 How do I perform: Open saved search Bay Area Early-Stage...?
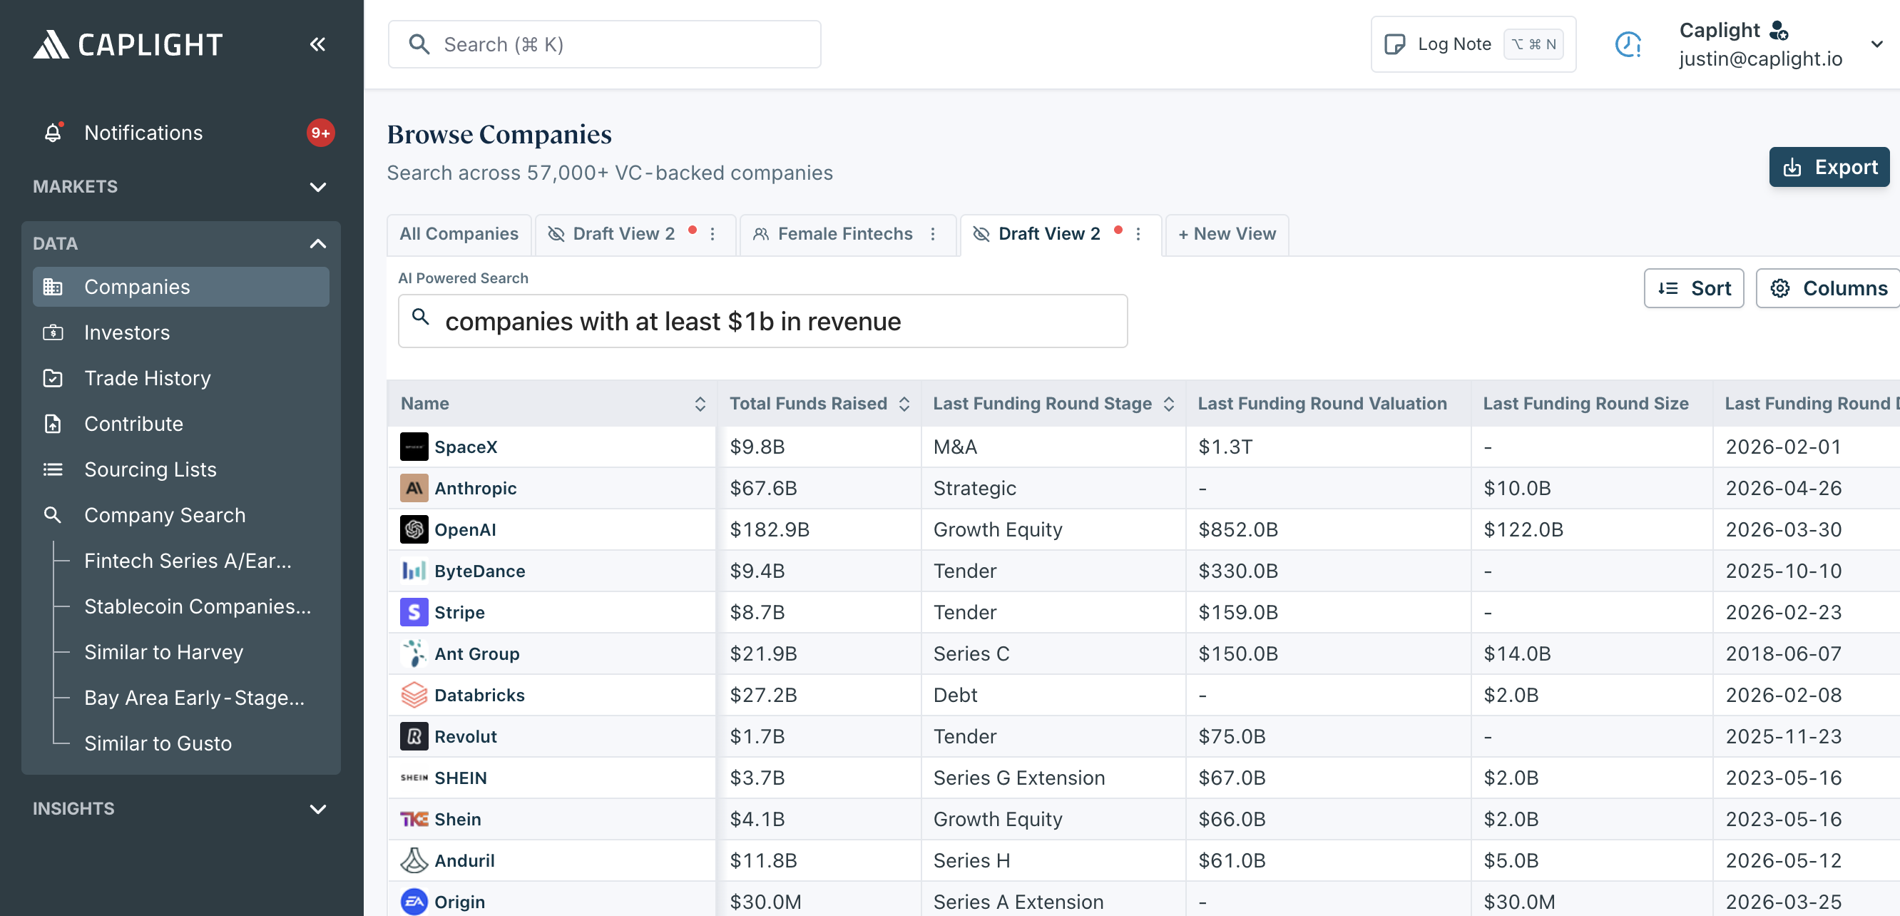194,698
